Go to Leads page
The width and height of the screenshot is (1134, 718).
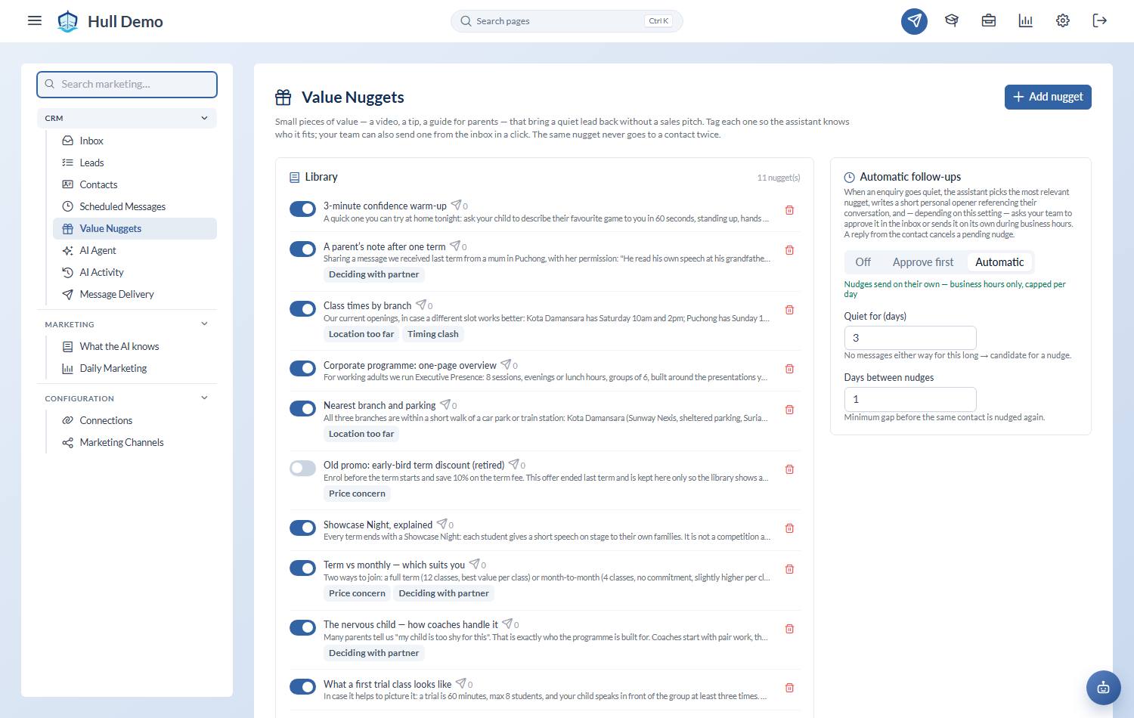135,162
